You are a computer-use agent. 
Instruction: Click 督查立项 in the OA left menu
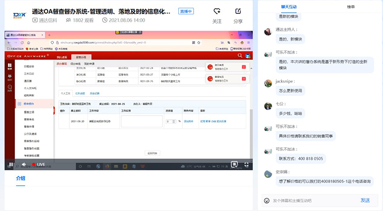click(29, 112)
